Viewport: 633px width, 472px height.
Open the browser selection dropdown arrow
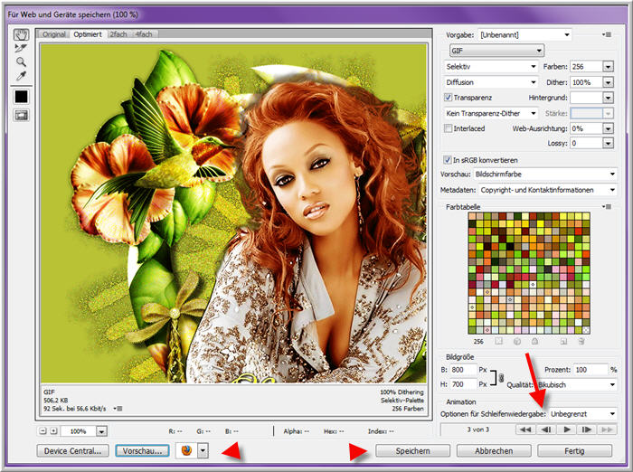[x=203, y=450]
